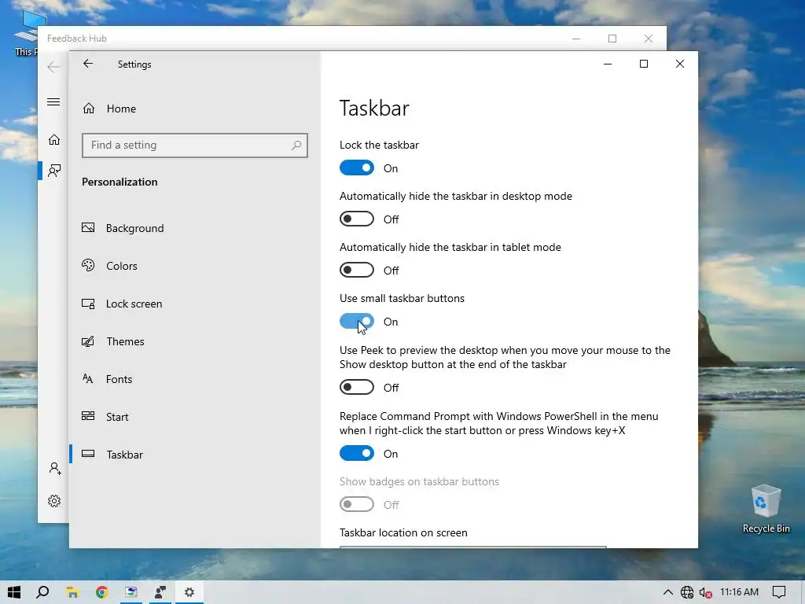Click the Lock screen icon
The height and width of the screenshot is (604, 805).
click(88, 304)
